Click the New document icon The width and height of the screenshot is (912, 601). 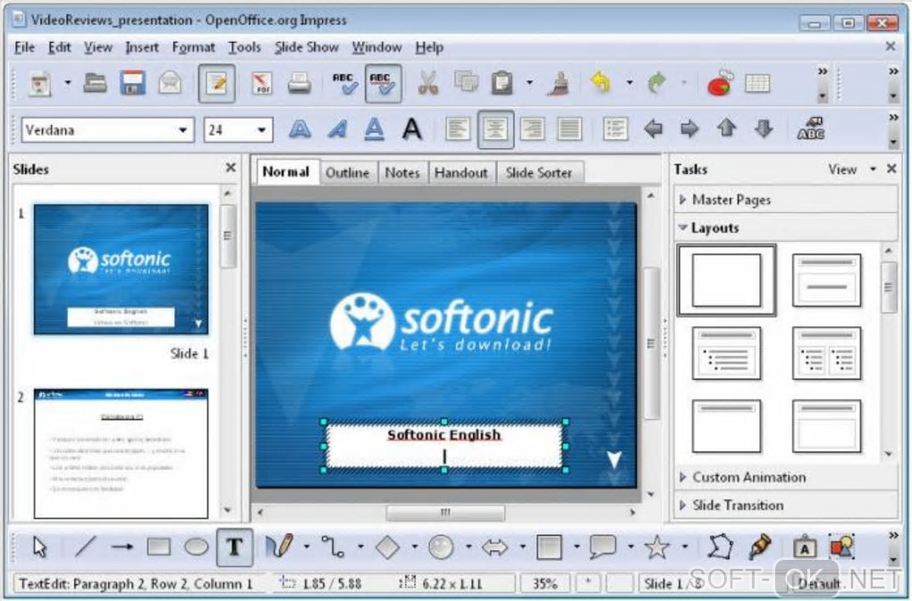39,84
